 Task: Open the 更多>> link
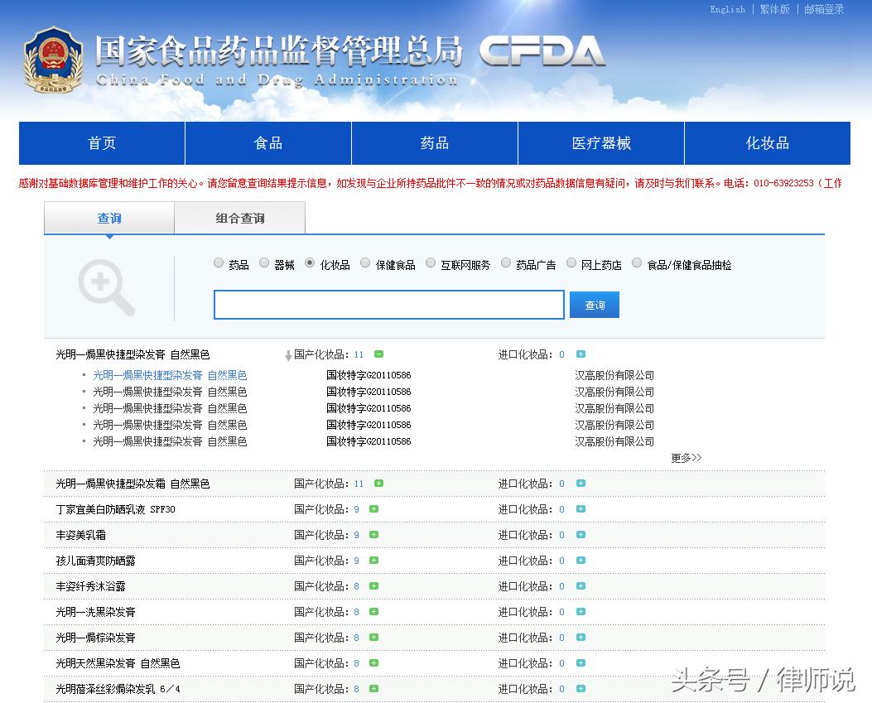[x=686, y=457]
